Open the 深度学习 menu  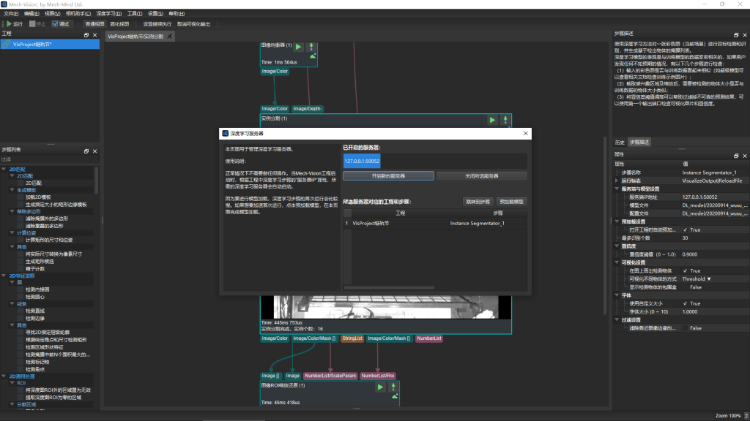(x=110, y=13)
